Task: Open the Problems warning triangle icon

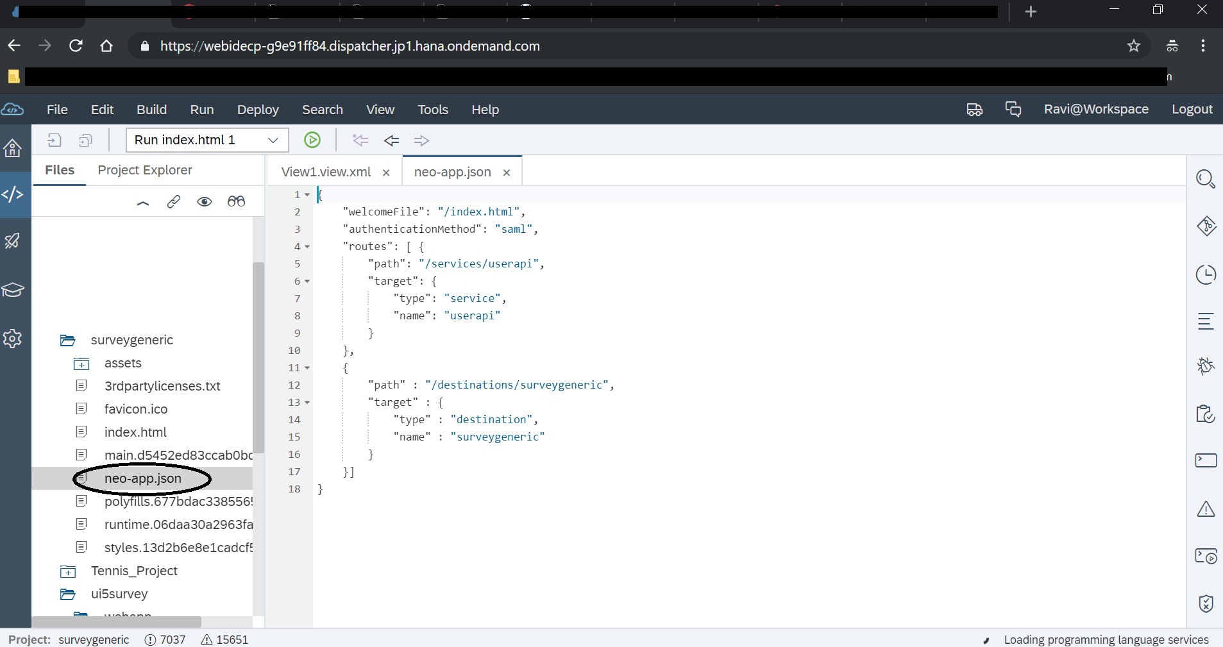Action: click(1206, 509)
